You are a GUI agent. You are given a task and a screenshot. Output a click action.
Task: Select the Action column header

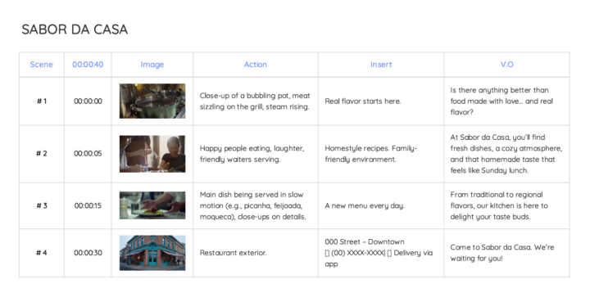coord(256,65)
